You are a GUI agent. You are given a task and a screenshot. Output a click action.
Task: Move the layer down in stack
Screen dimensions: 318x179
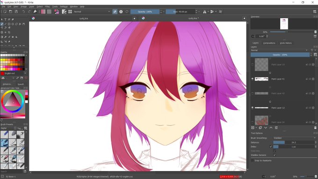[x=266, y=128]
